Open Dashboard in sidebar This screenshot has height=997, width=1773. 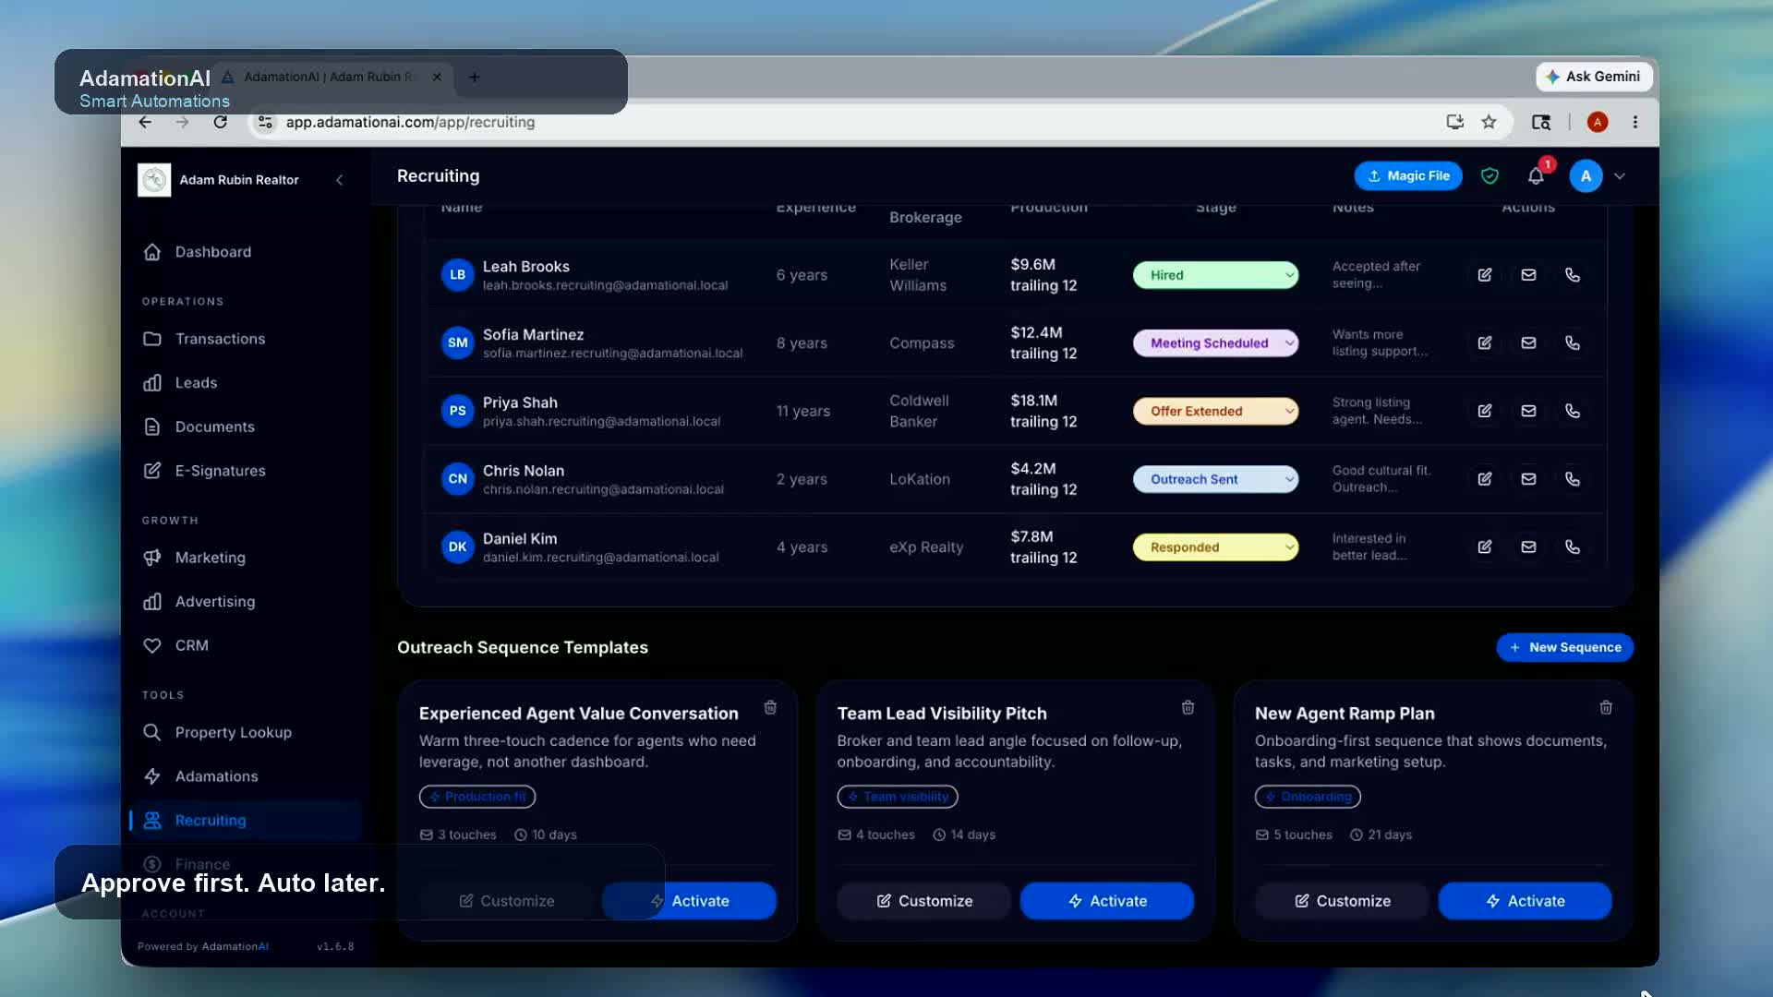245,252
